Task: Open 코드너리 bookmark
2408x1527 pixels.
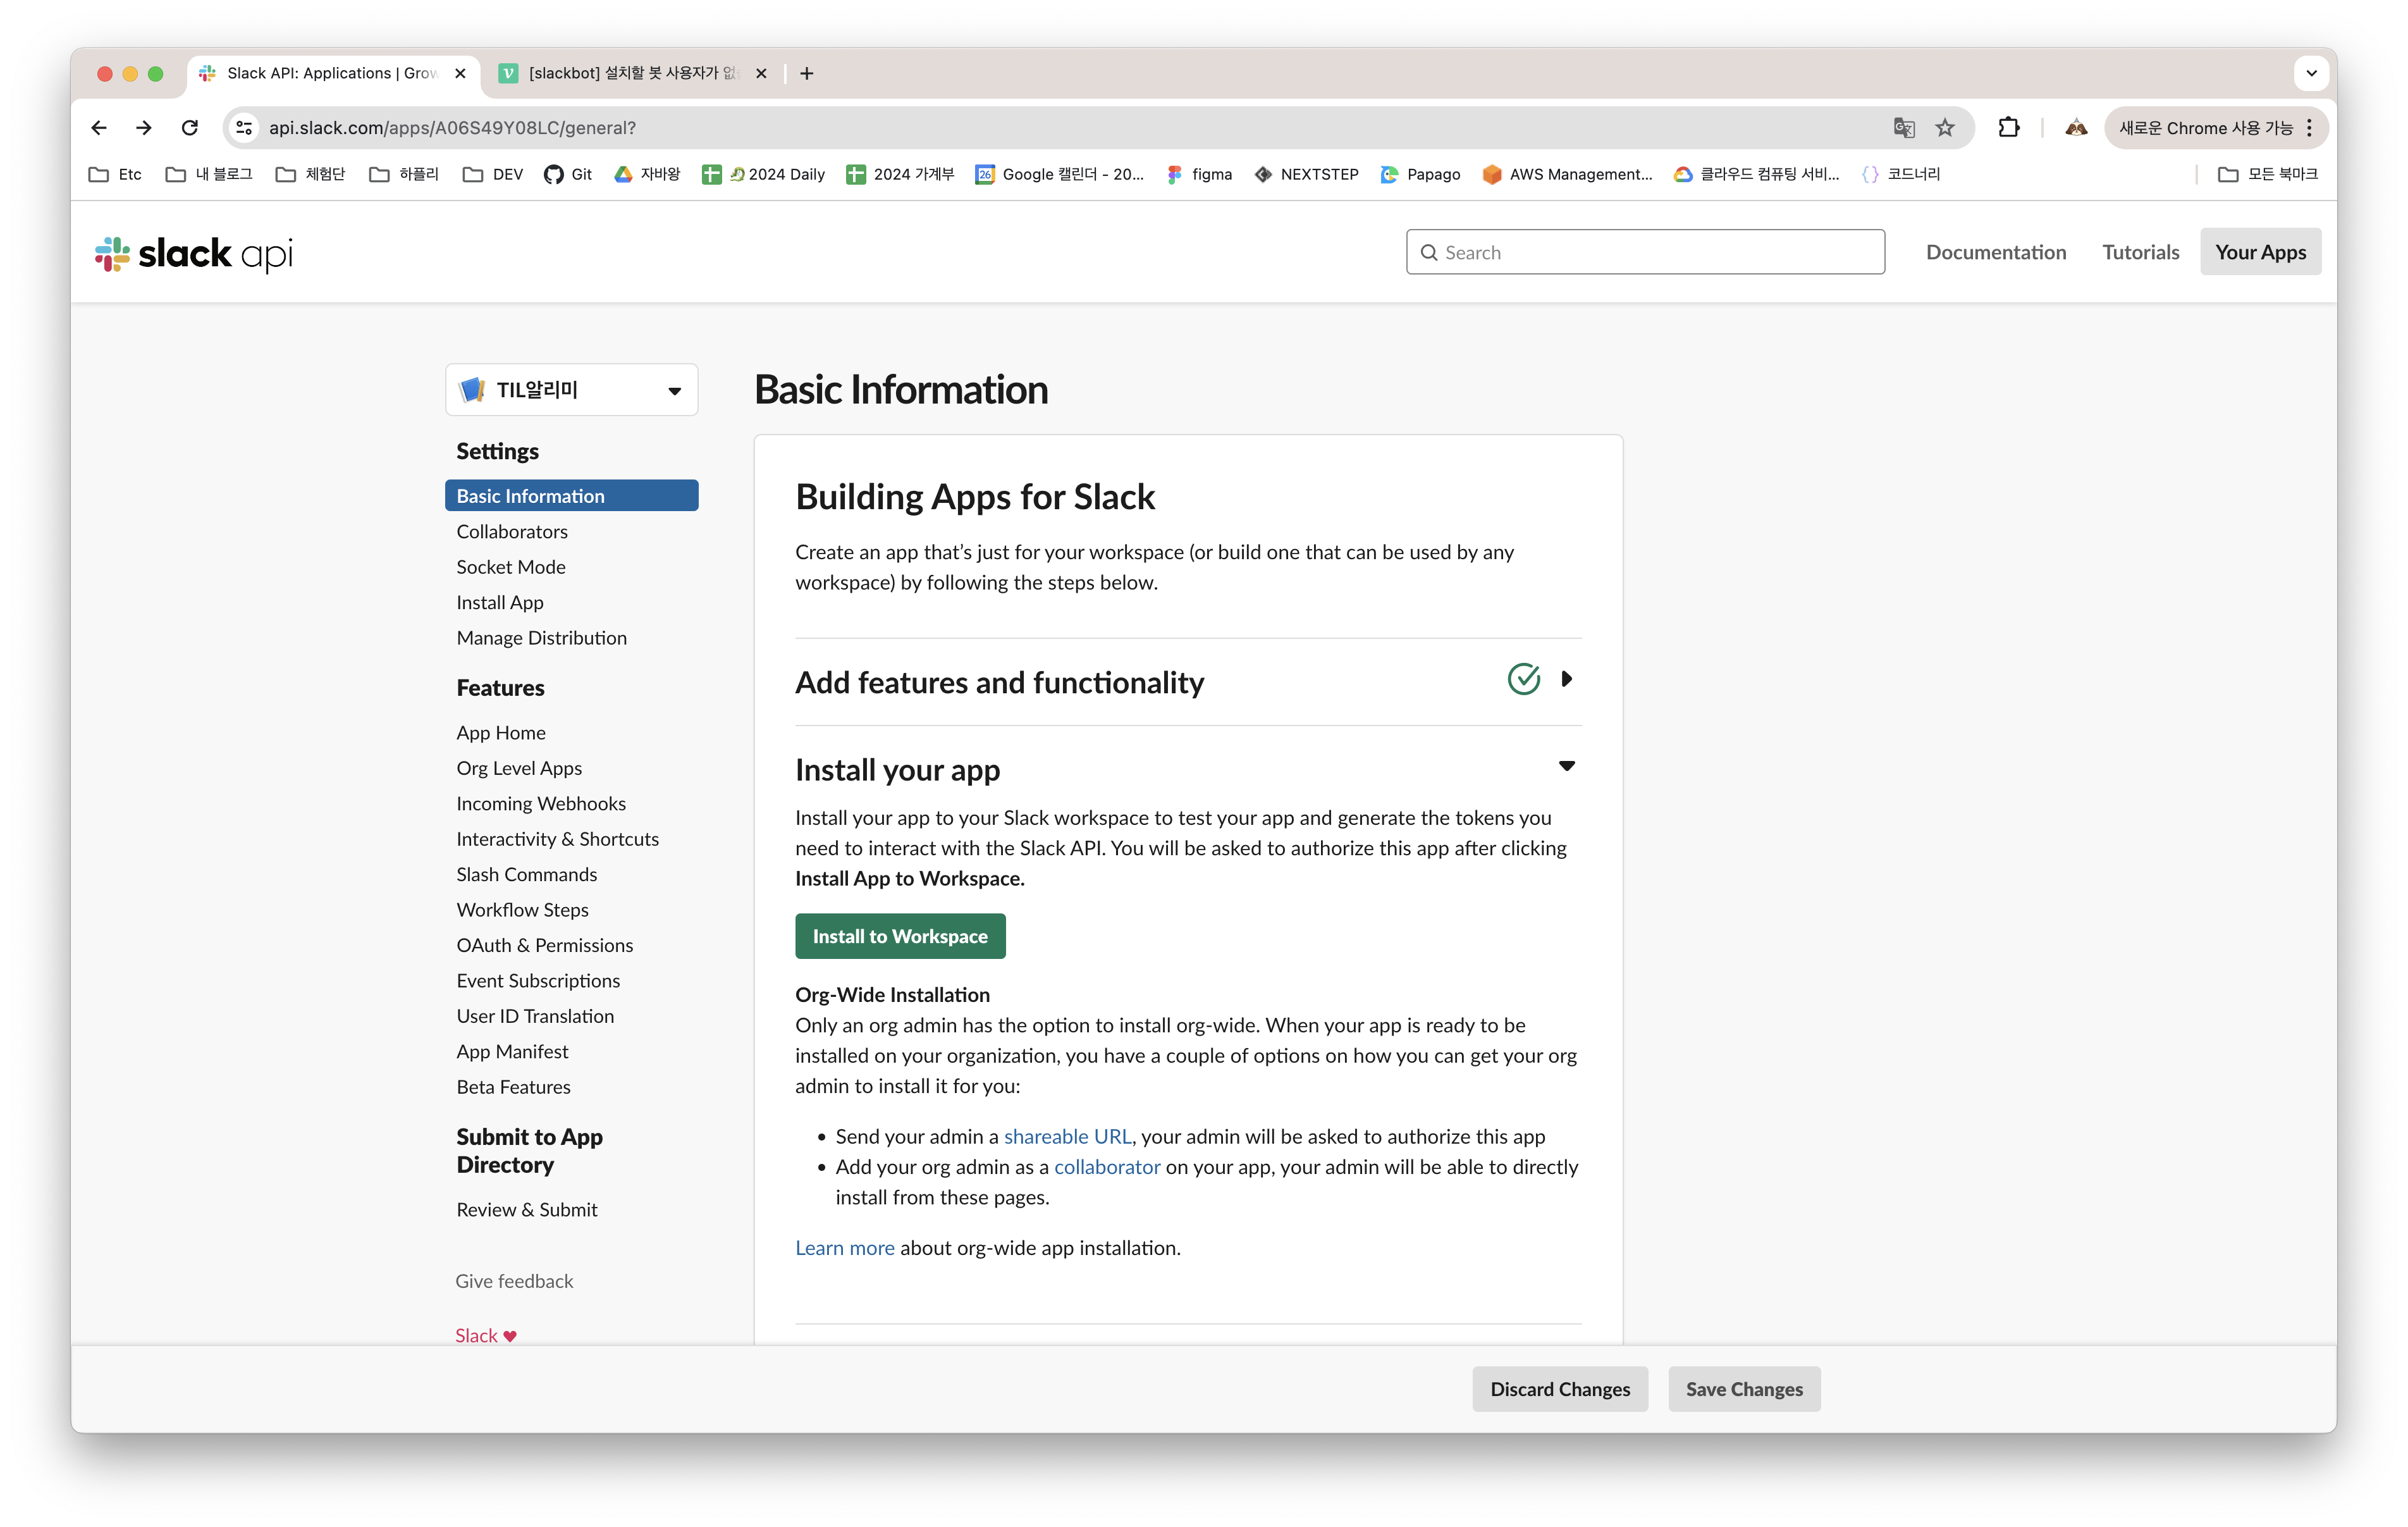Action: 1900,174
